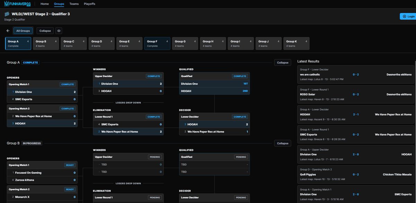
Task: Open result Division One 2-0 HOOAH
Action: tap(356, 155)
